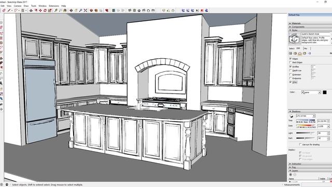
Task: Click the Extension Warehouse red icon
Action: click(107, 10)
